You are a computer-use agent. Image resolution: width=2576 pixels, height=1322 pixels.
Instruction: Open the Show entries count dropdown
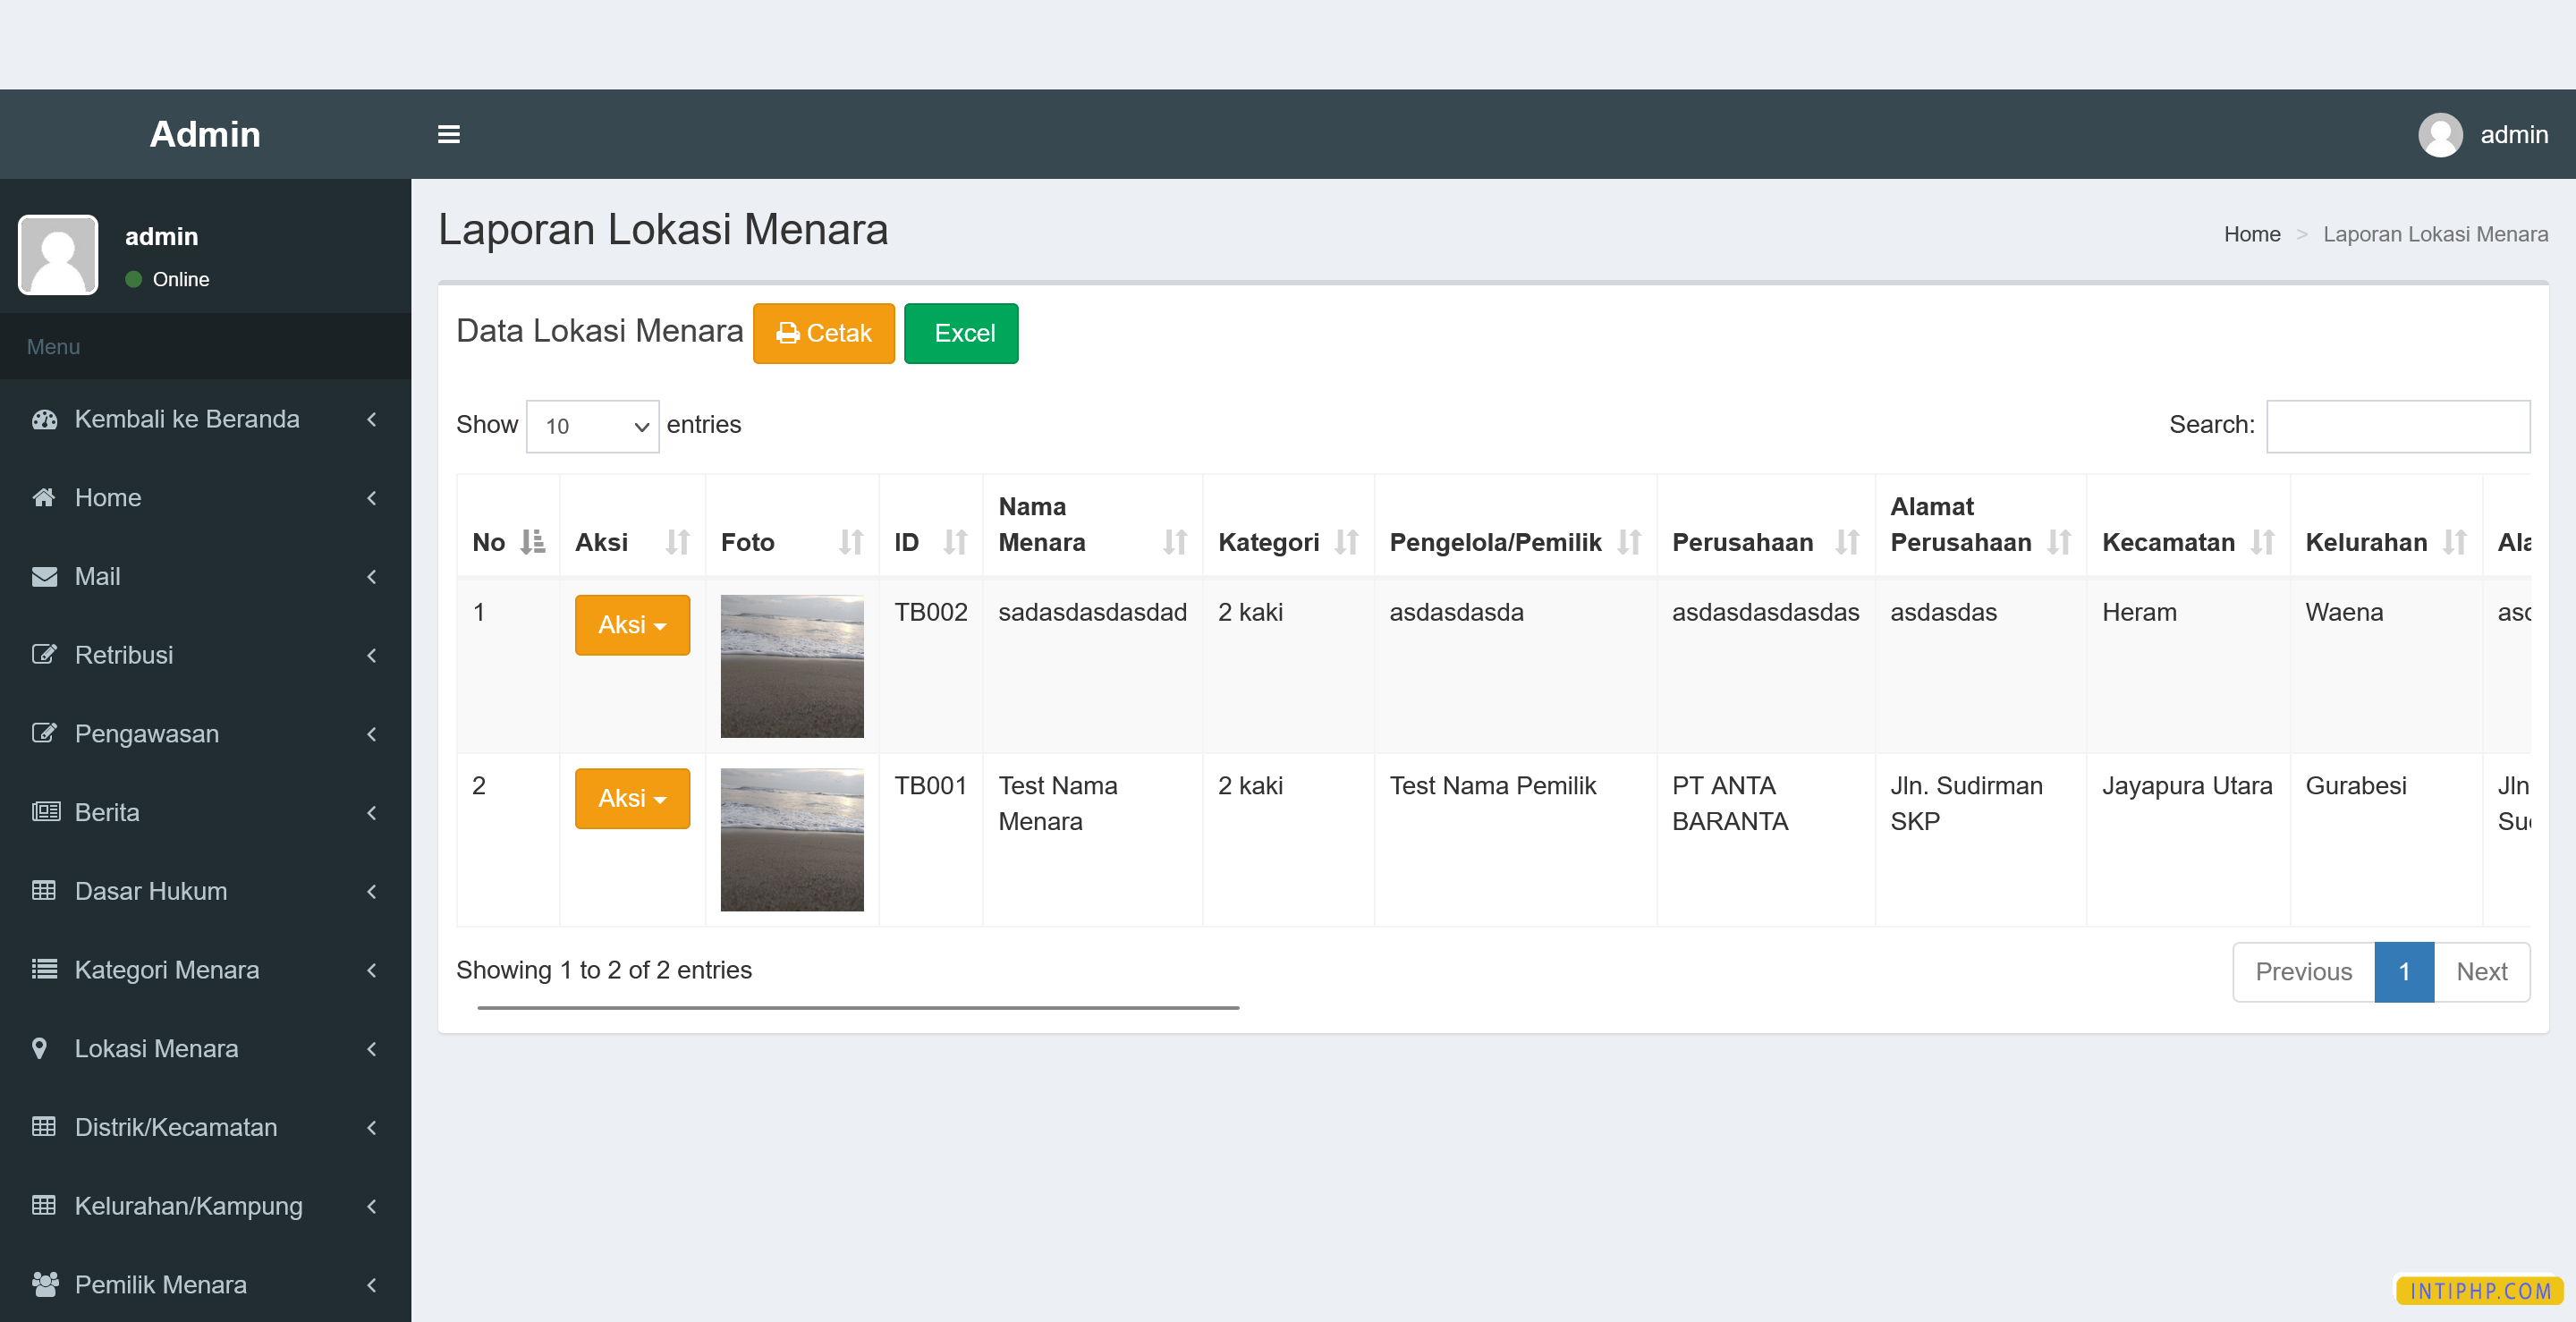coord(592,426)
